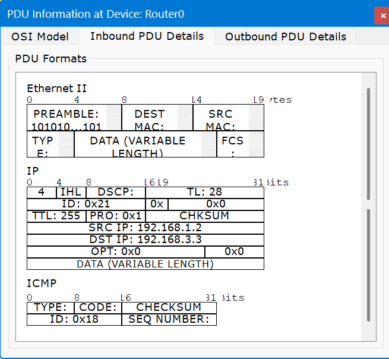Open the Outbound PDU Details tab
389x359 pixels.
[x=285, y=37]
